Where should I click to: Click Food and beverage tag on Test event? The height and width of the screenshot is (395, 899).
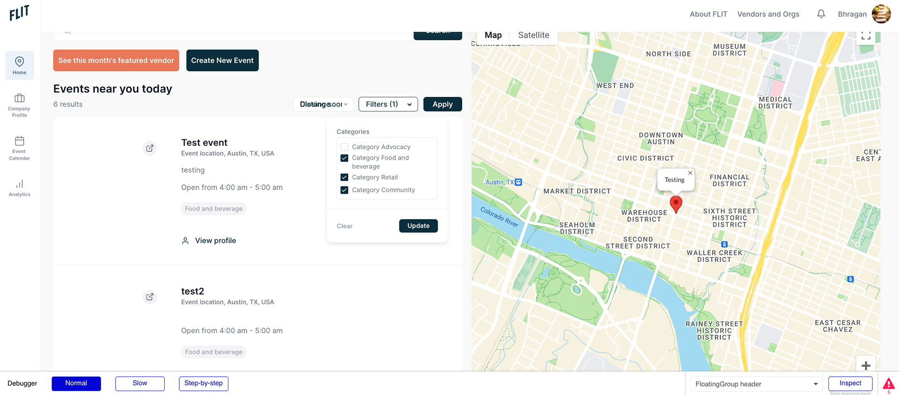tap(214, 209)
